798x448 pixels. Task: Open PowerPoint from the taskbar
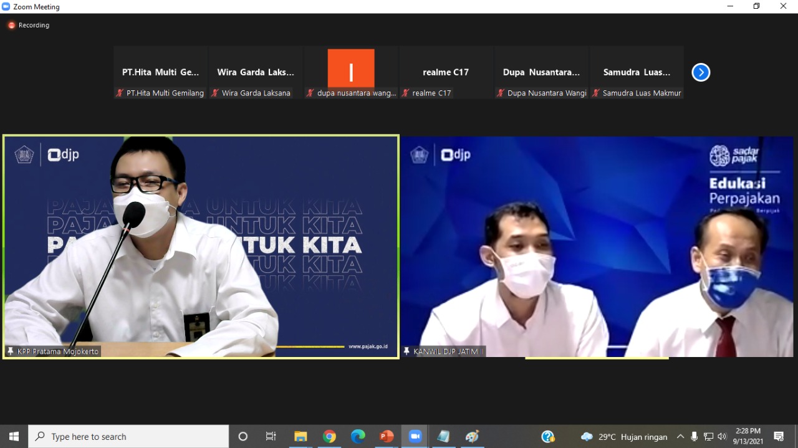tap(387, 436)
